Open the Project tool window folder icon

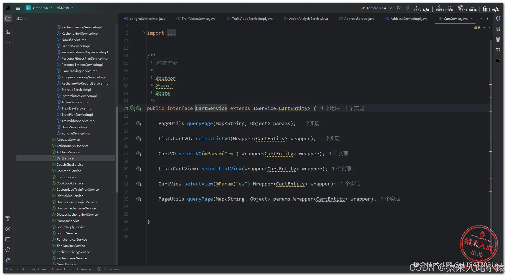(x=8, y=18)
